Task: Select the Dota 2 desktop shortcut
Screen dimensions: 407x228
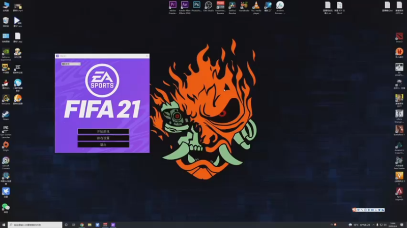Action: pos(399,37)
